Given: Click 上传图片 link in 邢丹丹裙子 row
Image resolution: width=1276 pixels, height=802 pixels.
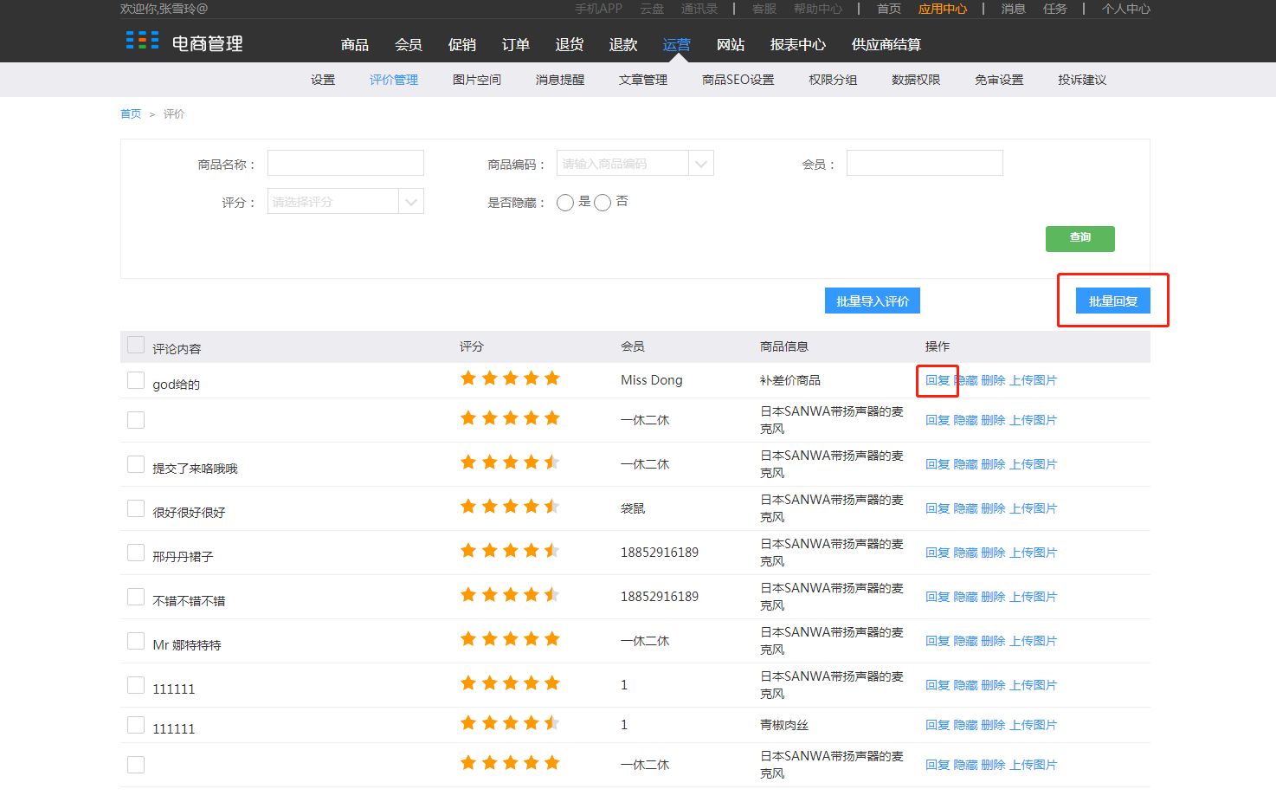Looking at the screenshot, I should [1034, 553].
